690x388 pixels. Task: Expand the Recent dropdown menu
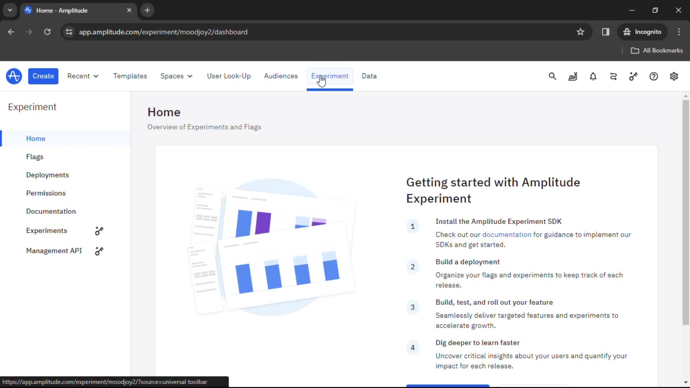click(82, 76)
